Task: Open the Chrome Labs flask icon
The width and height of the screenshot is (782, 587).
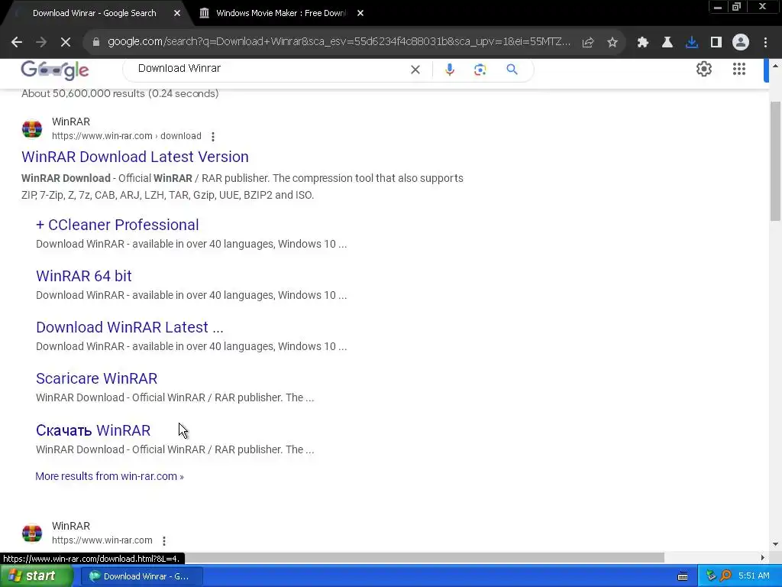Action: [667, 43]
